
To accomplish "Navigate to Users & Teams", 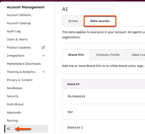I will click(x=17, y=39).
